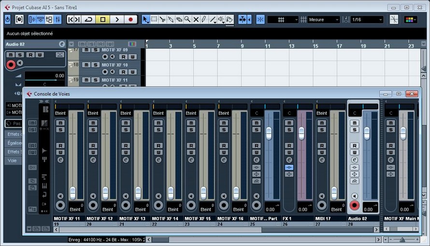Disable record arm on Audio 02 channel
Viewport: 430px width, 246px height.
(x=355, y=206)
